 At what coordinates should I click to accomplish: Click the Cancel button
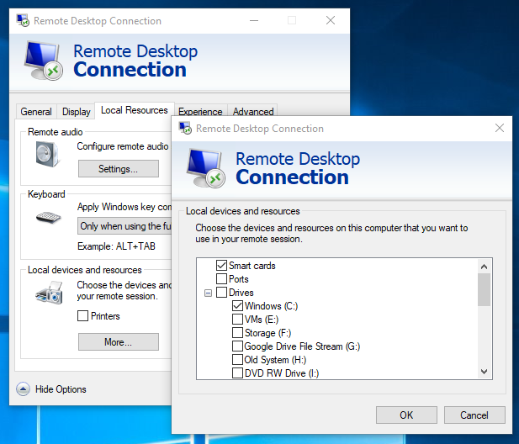(474, 415)
